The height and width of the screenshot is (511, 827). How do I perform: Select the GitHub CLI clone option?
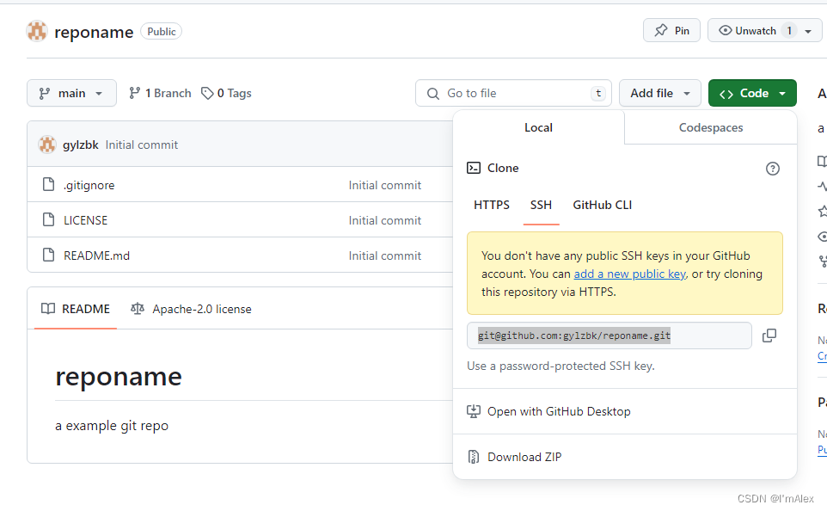(603, 205)
